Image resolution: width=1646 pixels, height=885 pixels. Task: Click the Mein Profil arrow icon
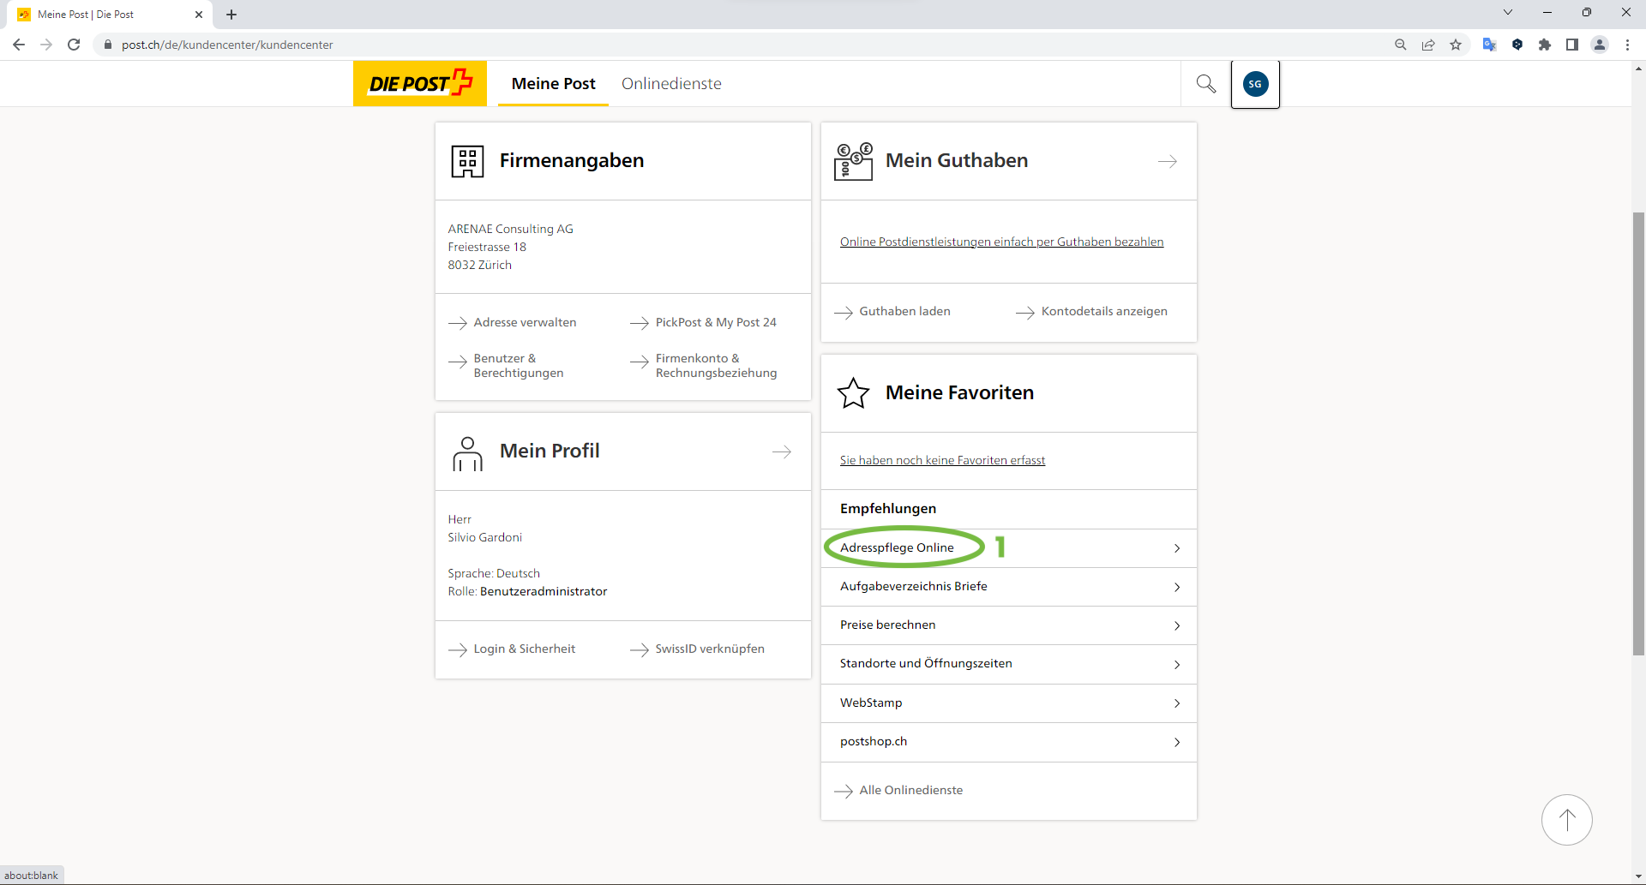781,451
